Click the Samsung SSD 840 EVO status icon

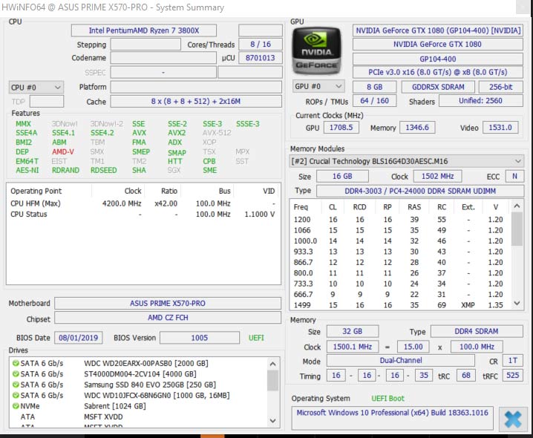click(x=15, y=385)
